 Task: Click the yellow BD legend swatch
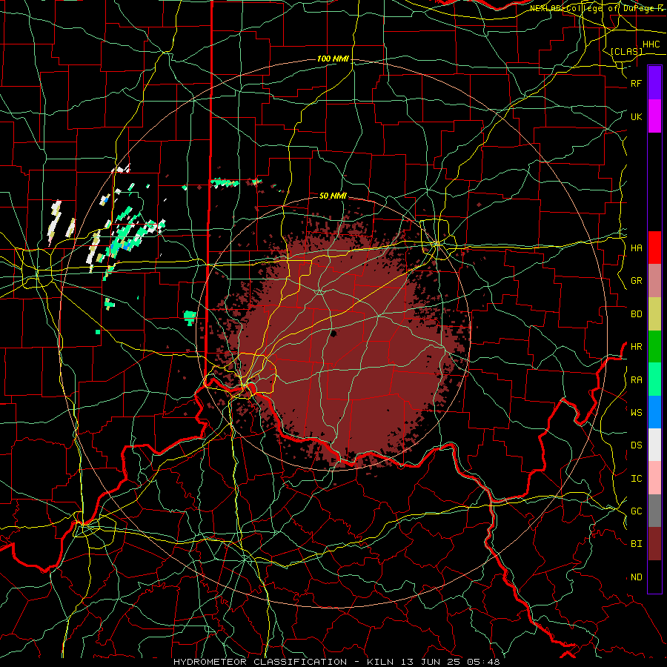[x=654, y=313]
